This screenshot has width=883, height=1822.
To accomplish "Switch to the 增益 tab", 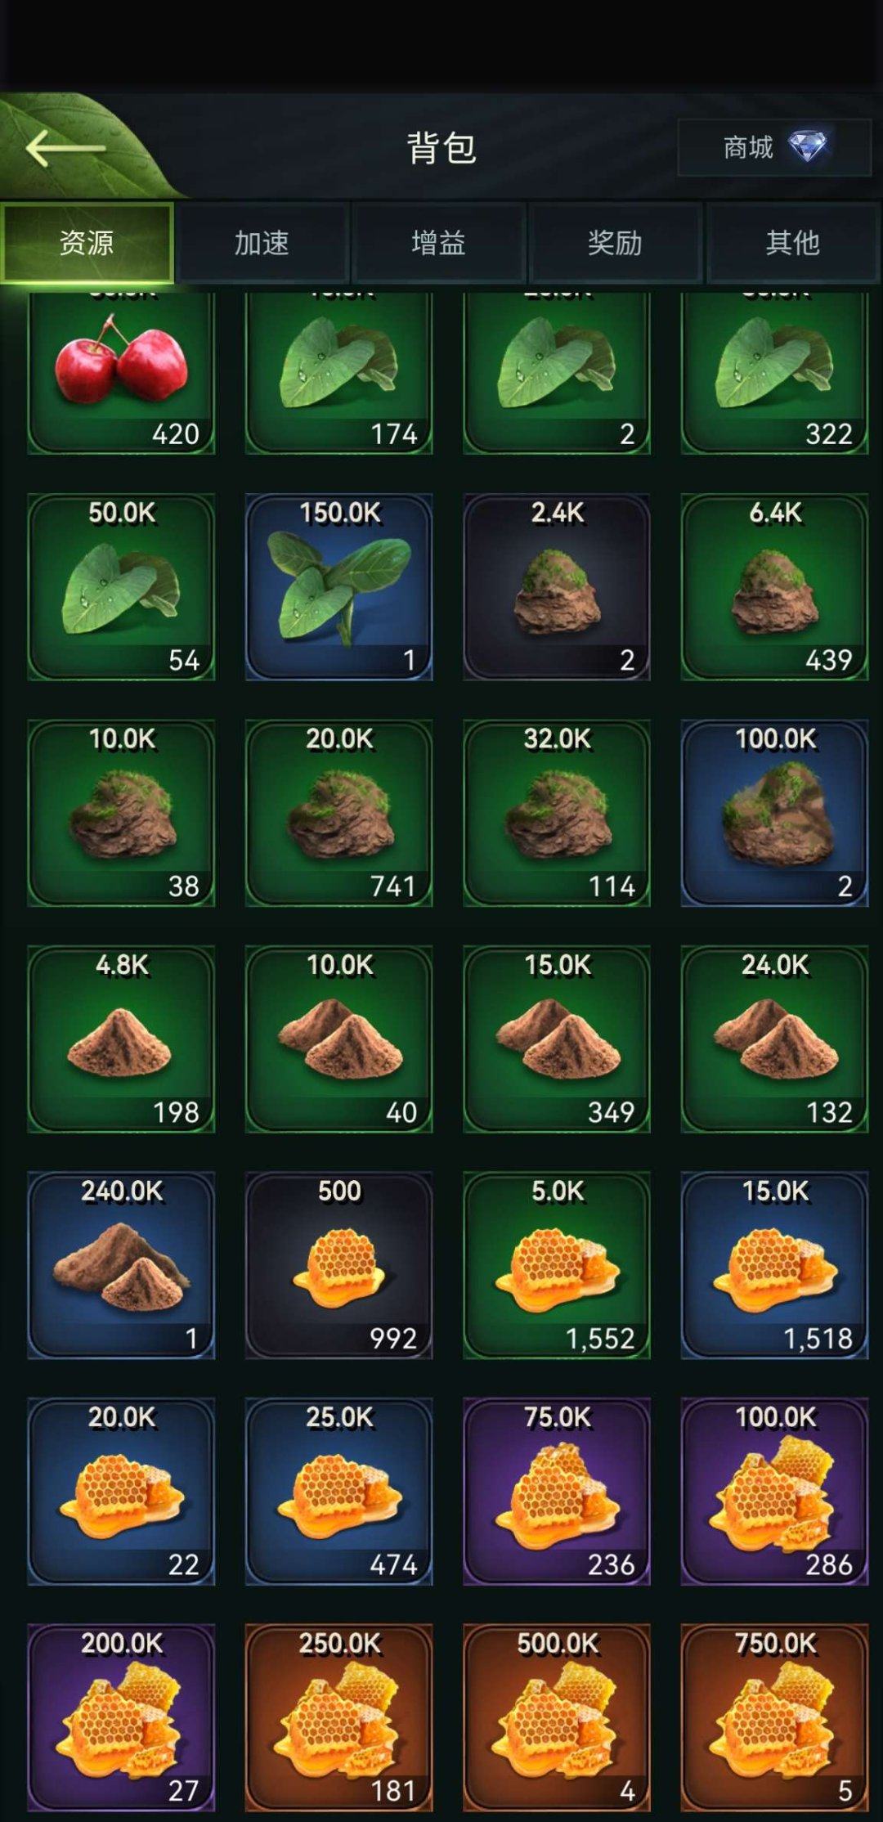I will (x=438, y=243).
